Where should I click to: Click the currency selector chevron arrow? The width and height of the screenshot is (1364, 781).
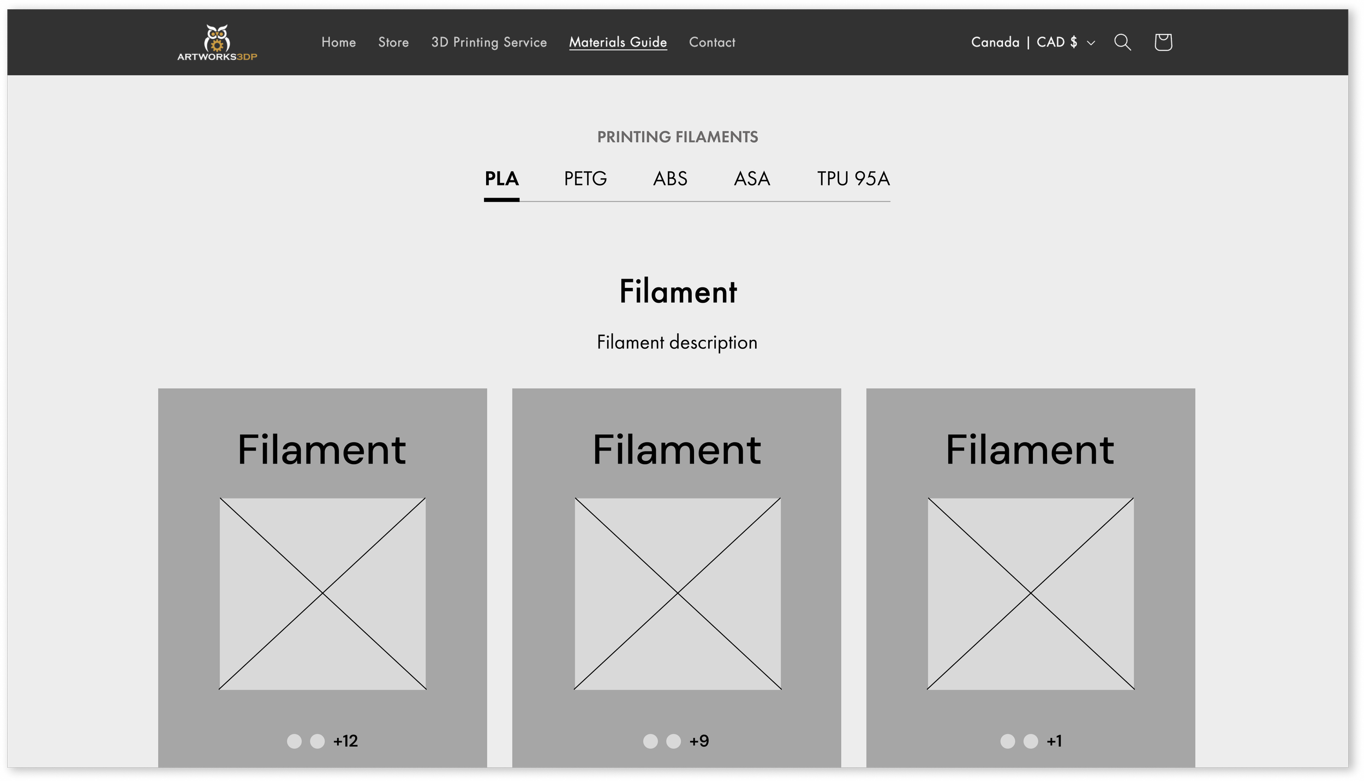pos(1091,43)
